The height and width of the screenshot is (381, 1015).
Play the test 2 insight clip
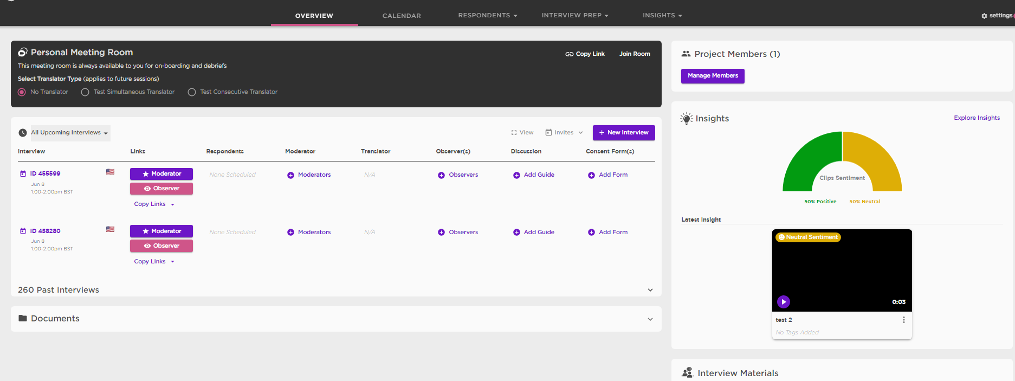pyautogui.click(x=784, y=302)
